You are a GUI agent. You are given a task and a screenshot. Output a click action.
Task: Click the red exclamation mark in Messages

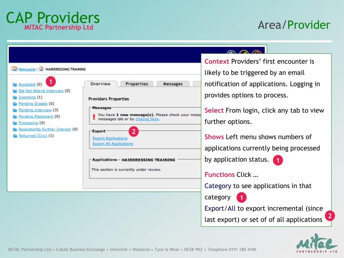[x=94, y=117]
